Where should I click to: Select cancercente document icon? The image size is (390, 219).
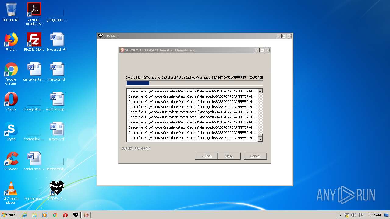pos(34,72)
